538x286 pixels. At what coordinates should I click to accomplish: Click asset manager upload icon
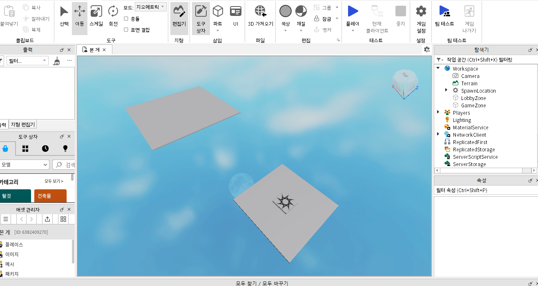coord(47,219)
